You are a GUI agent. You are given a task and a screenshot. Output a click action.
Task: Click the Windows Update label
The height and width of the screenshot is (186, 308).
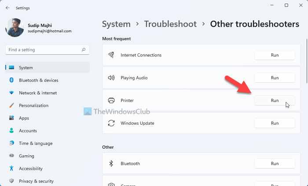137,123
